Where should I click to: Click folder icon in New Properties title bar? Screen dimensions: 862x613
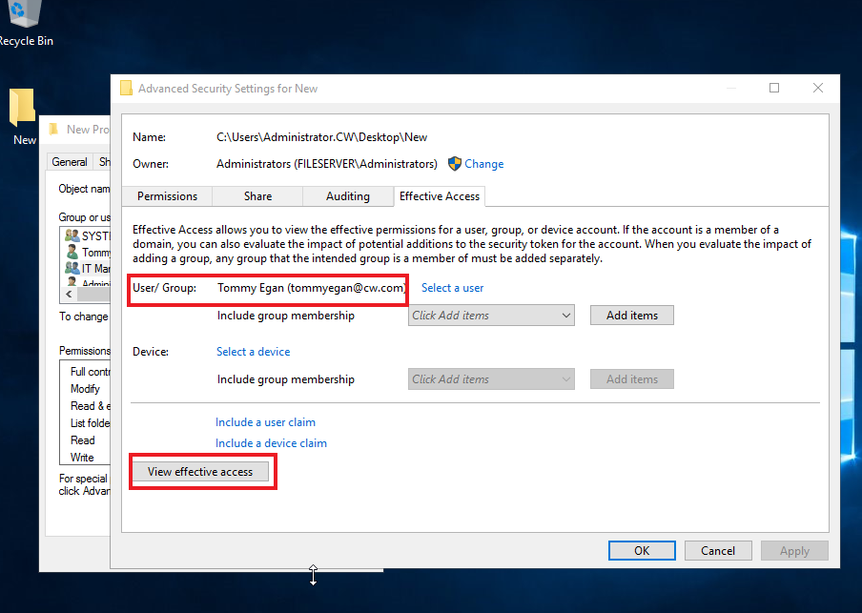tap(54, 130)
